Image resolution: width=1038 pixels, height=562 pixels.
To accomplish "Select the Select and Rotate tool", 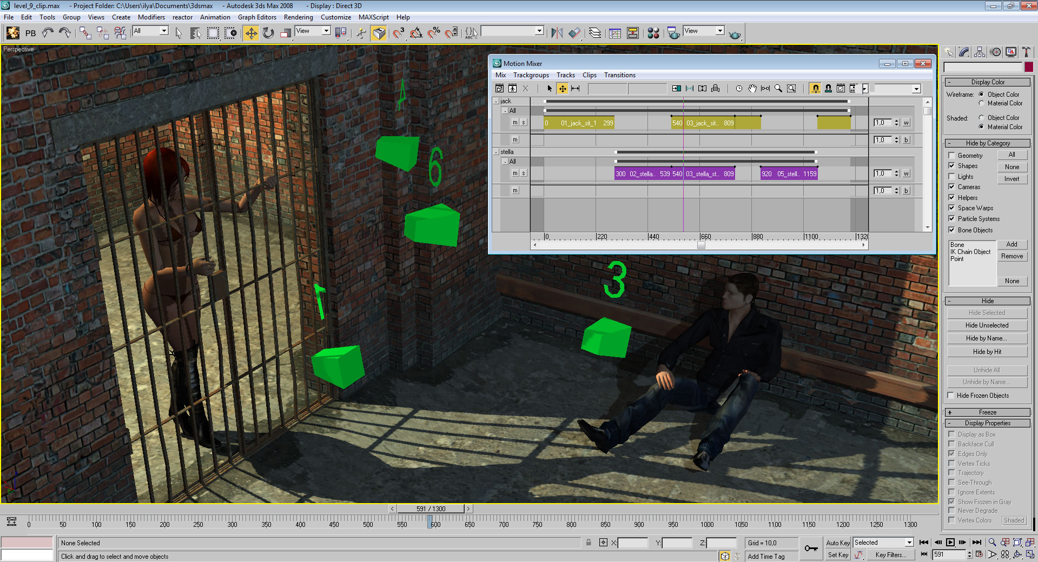I will point(268,34).
